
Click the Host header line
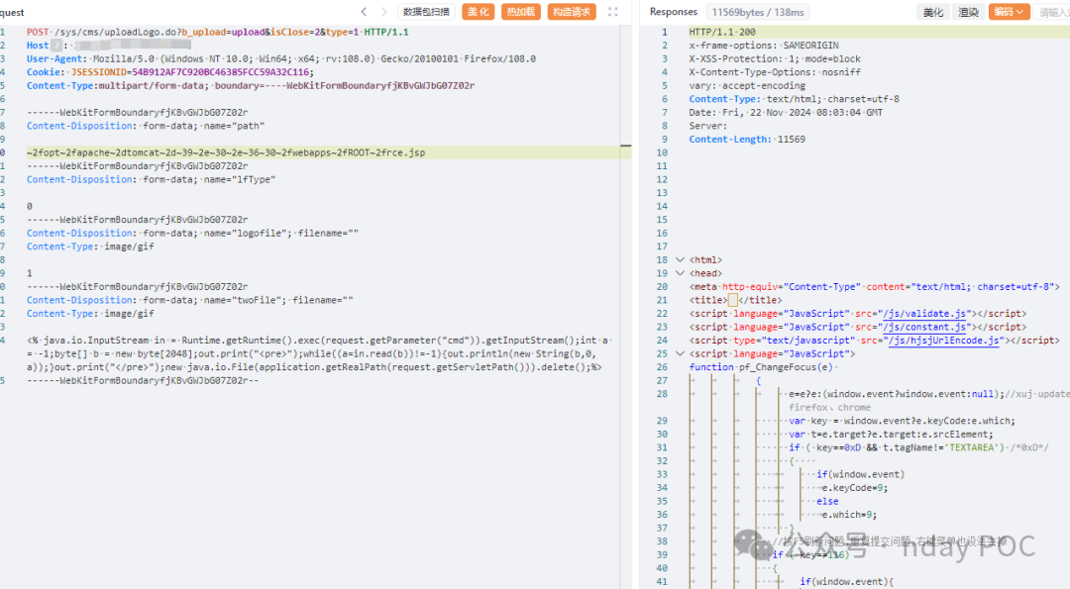pos(109,46)
